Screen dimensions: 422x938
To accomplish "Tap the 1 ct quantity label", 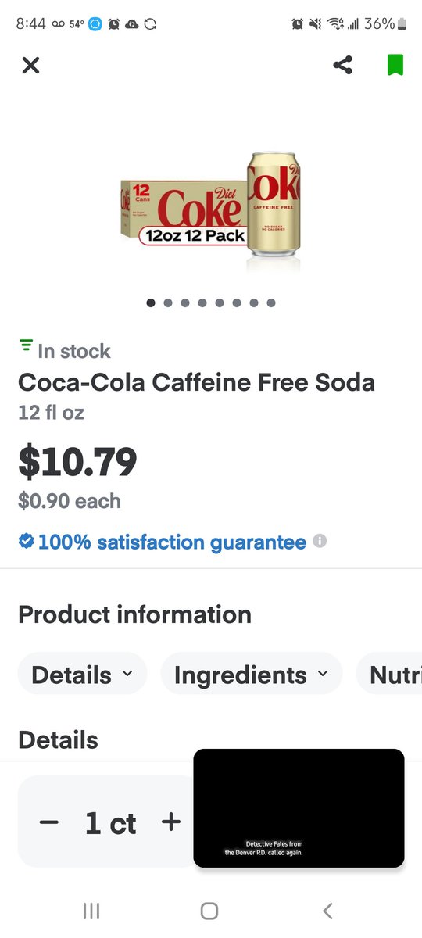I will point(110,823).
